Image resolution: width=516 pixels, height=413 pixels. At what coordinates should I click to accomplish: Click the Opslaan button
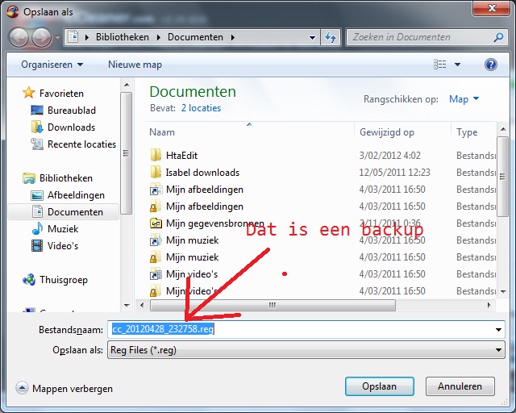[x=380, y=386]
